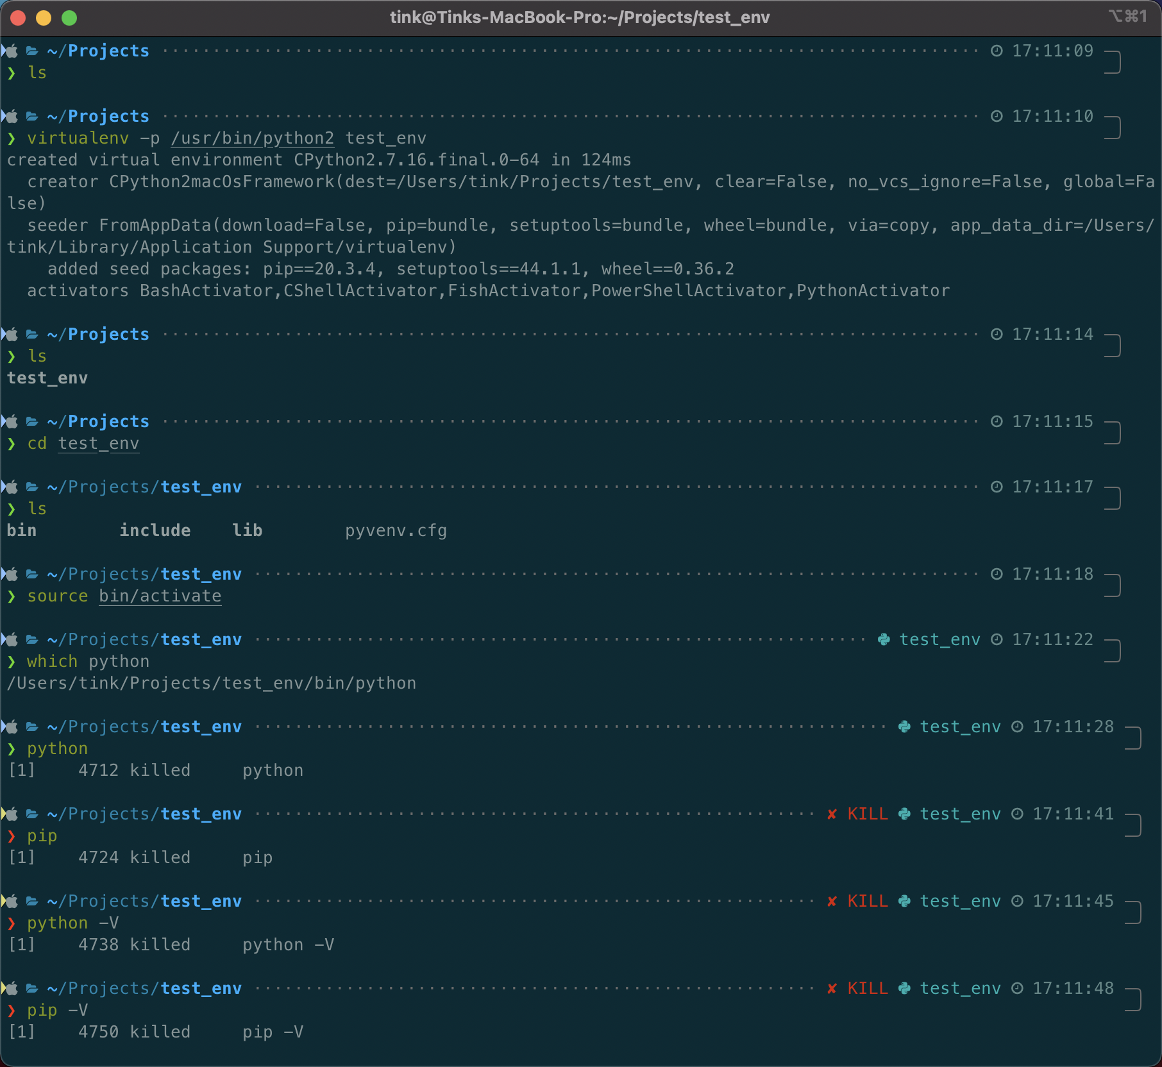Image resolution: width=1162 pixels, height=1067 pixels.
Task: Click the red X icon beside KILL at 17:11:41
Action: point(832,814)
